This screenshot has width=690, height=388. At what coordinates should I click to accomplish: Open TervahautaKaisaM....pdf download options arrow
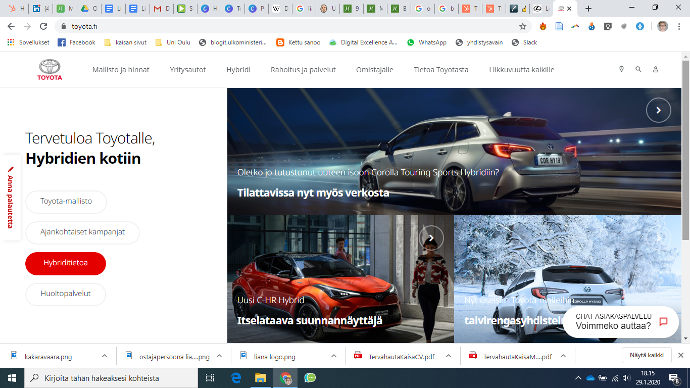563,356
